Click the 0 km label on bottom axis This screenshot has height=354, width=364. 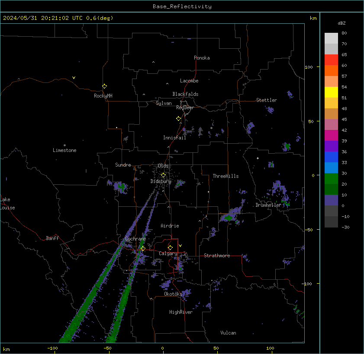click(162, 348)
